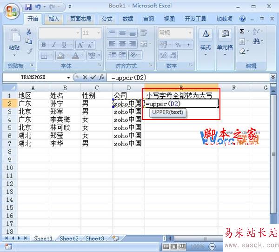Cancel formula entry with X

85,77
